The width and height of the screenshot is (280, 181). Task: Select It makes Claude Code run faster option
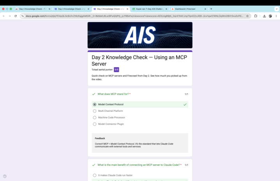point(94,175)
